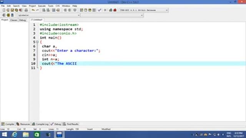Open the Search menu
This screenshot has width=246, height=138.
coord(16,6)
